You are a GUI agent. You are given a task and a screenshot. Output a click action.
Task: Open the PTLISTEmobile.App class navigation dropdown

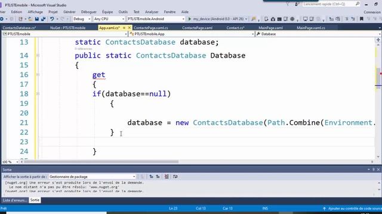[x=192, y=34]
